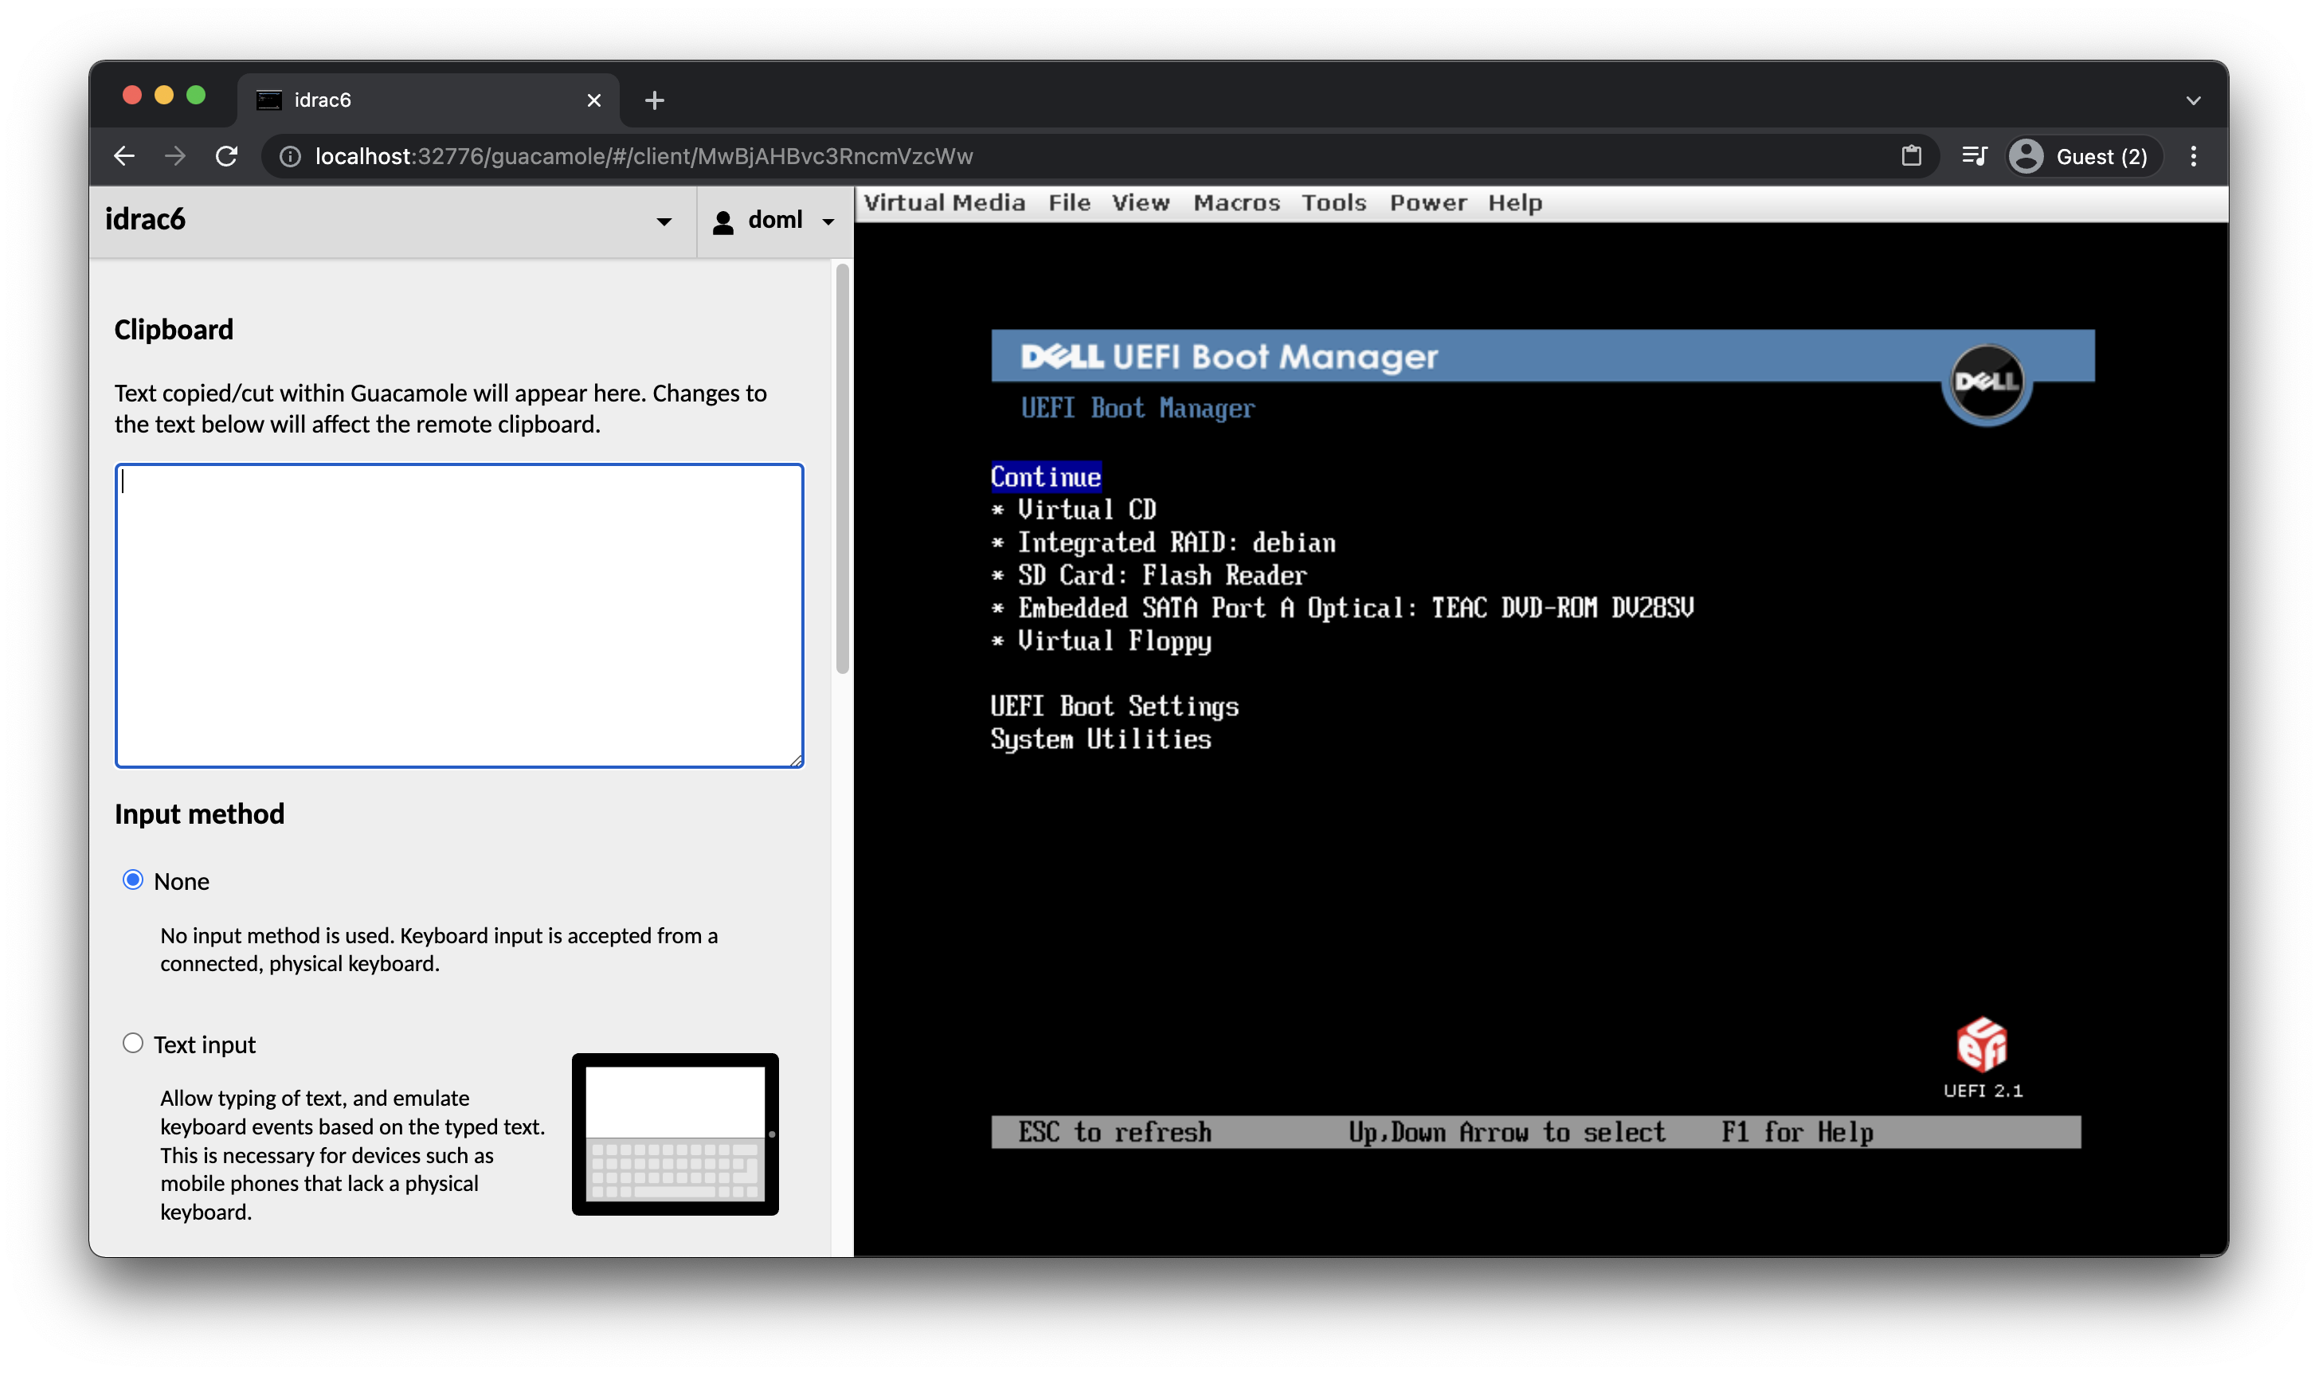
Task: Open the Virtual Media menu
Action: (x=944, y=203)
